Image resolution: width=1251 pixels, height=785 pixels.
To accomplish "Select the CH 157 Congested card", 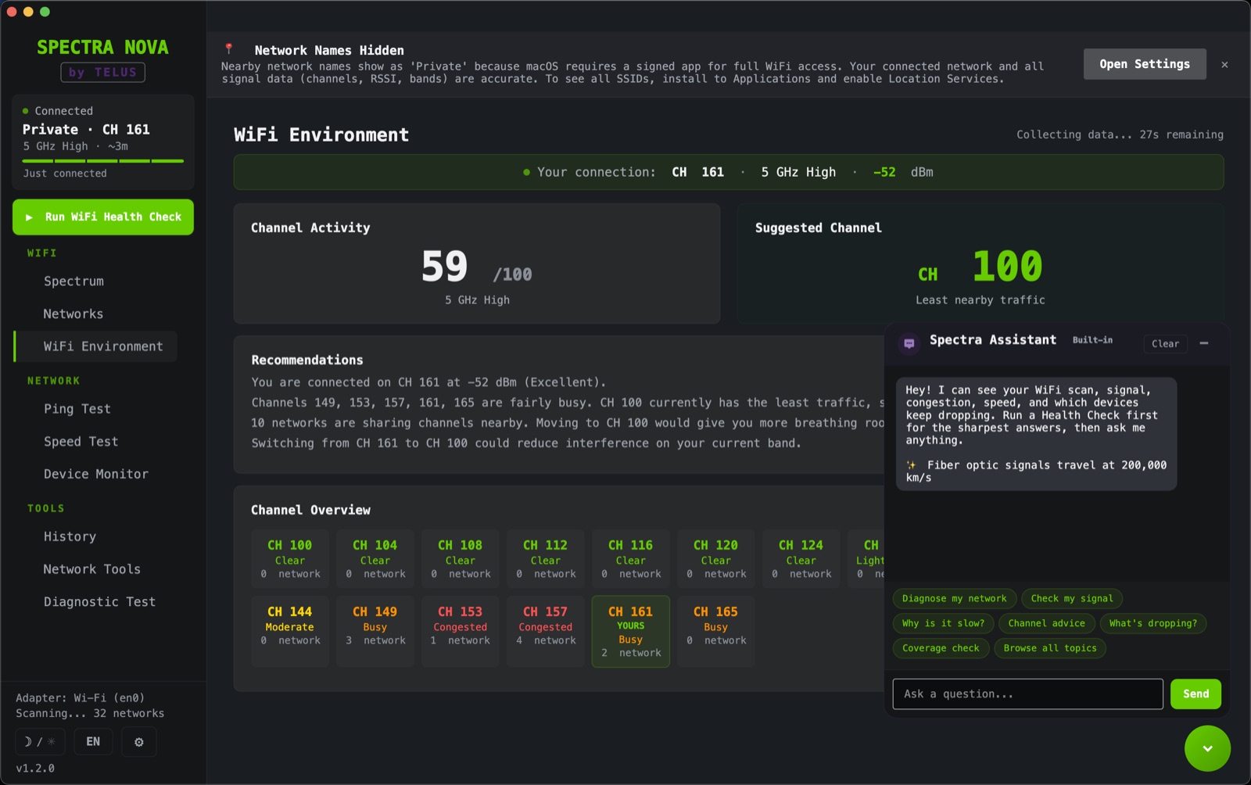I will point(546,632).
